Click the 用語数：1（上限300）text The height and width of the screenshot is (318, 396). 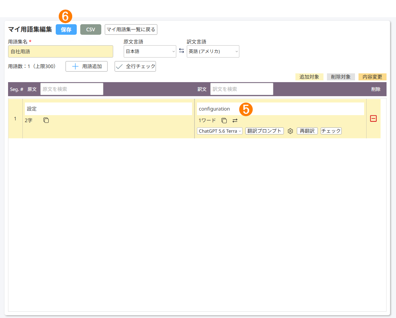click(32, 66)
